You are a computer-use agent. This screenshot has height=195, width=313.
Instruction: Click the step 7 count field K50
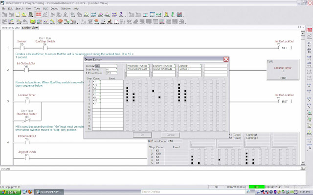pyautogui.click(x=96, y=100)
